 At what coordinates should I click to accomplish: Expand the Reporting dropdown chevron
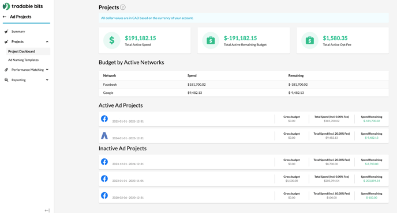47,80
